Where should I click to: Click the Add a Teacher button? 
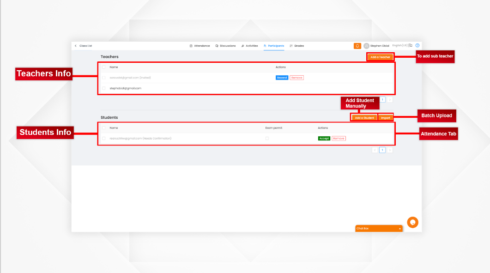[380, 56]
